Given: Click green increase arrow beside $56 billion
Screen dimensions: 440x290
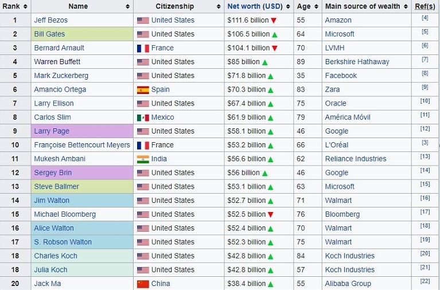Looking at the screenshot, I should point(265,173).
